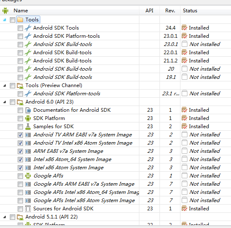This screenshot has width=231, height=228.
Task: Check the Sources for Android SDK checkbox
Action: 20,209
